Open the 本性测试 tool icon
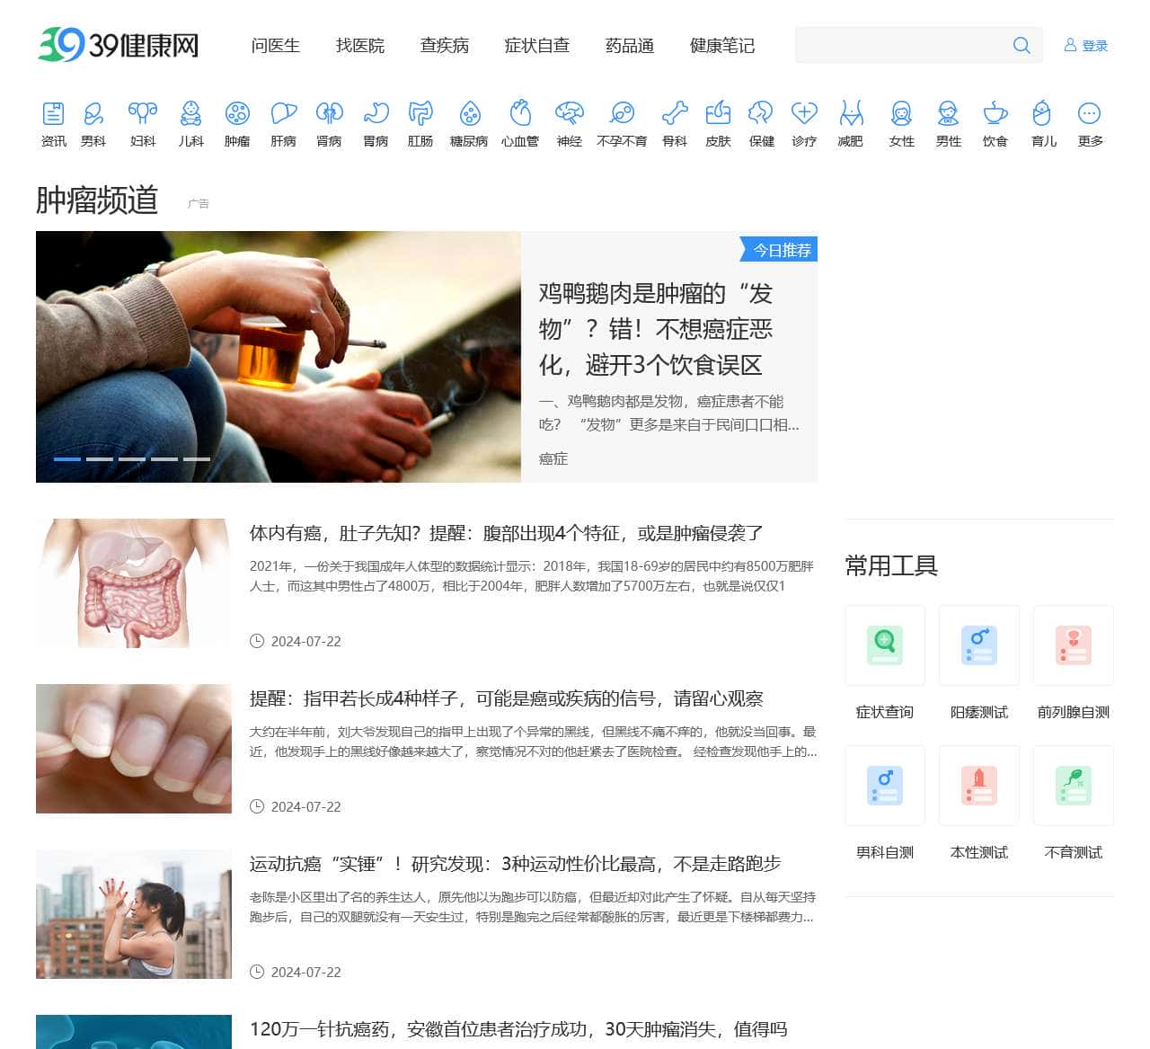 tap(979, 786)
